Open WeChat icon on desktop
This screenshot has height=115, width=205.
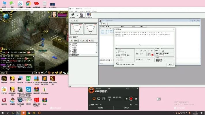(12, 3)
